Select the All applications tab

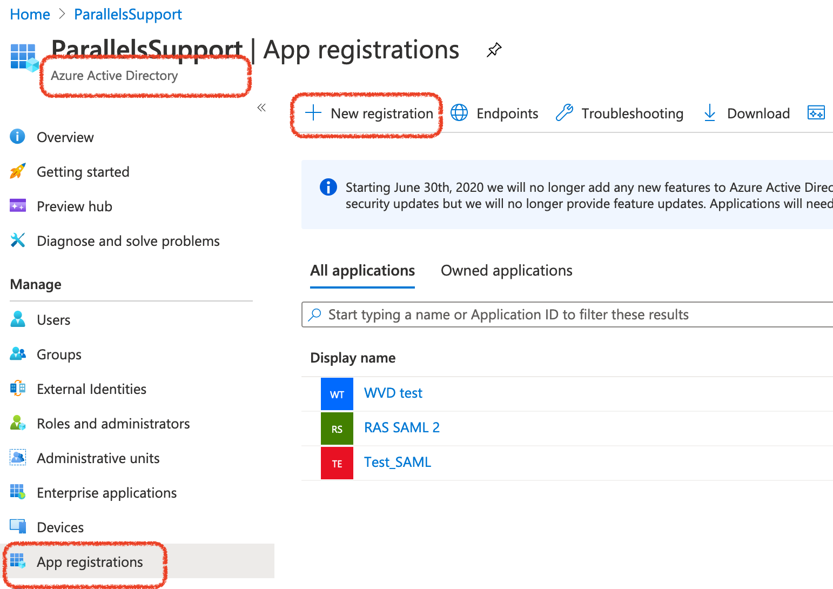coord(362,270)
